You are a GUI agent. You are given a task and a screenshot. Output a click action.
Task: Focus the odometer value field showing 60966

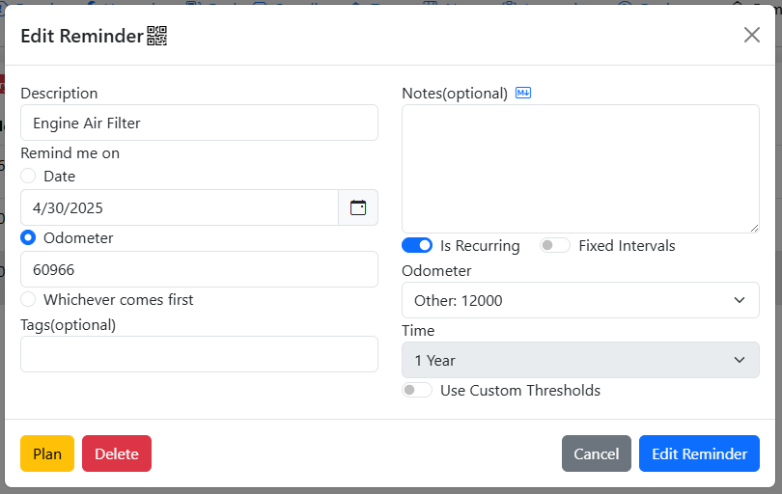199,269
